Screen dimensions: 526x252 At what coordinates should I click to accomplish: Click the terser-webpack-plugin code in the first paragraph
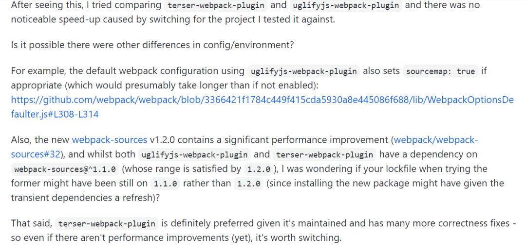tap(215, 6)
